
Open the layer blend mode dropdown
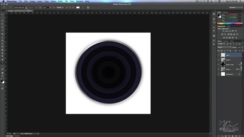tap(224, 47)
